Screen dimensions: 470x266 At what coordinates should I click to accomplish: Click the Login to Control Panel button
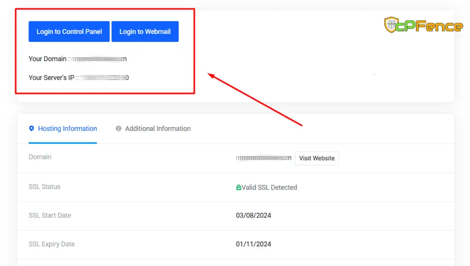click(x=69, y=32)
